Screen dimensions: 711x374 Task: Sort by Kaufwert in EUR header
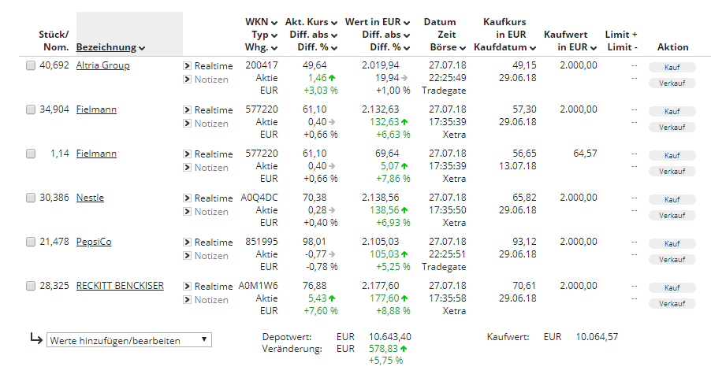coord(570,41)
